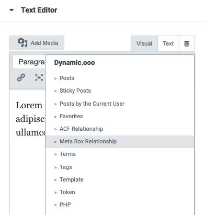This screenshot has width=205, height=215.
Task: Switch to the Visual tab
Action: tap(144, 43)
